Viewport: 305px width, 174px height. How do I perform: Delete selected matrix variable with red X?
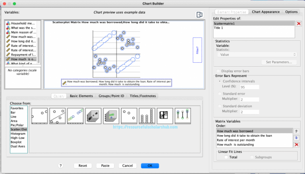(x=296, y=145)
